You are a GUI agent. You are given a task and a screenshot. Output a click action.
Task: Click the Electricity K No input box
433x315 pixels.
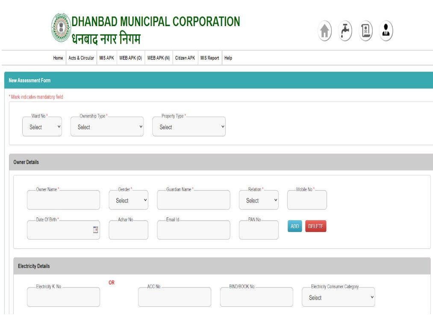(x=63, y=297)
